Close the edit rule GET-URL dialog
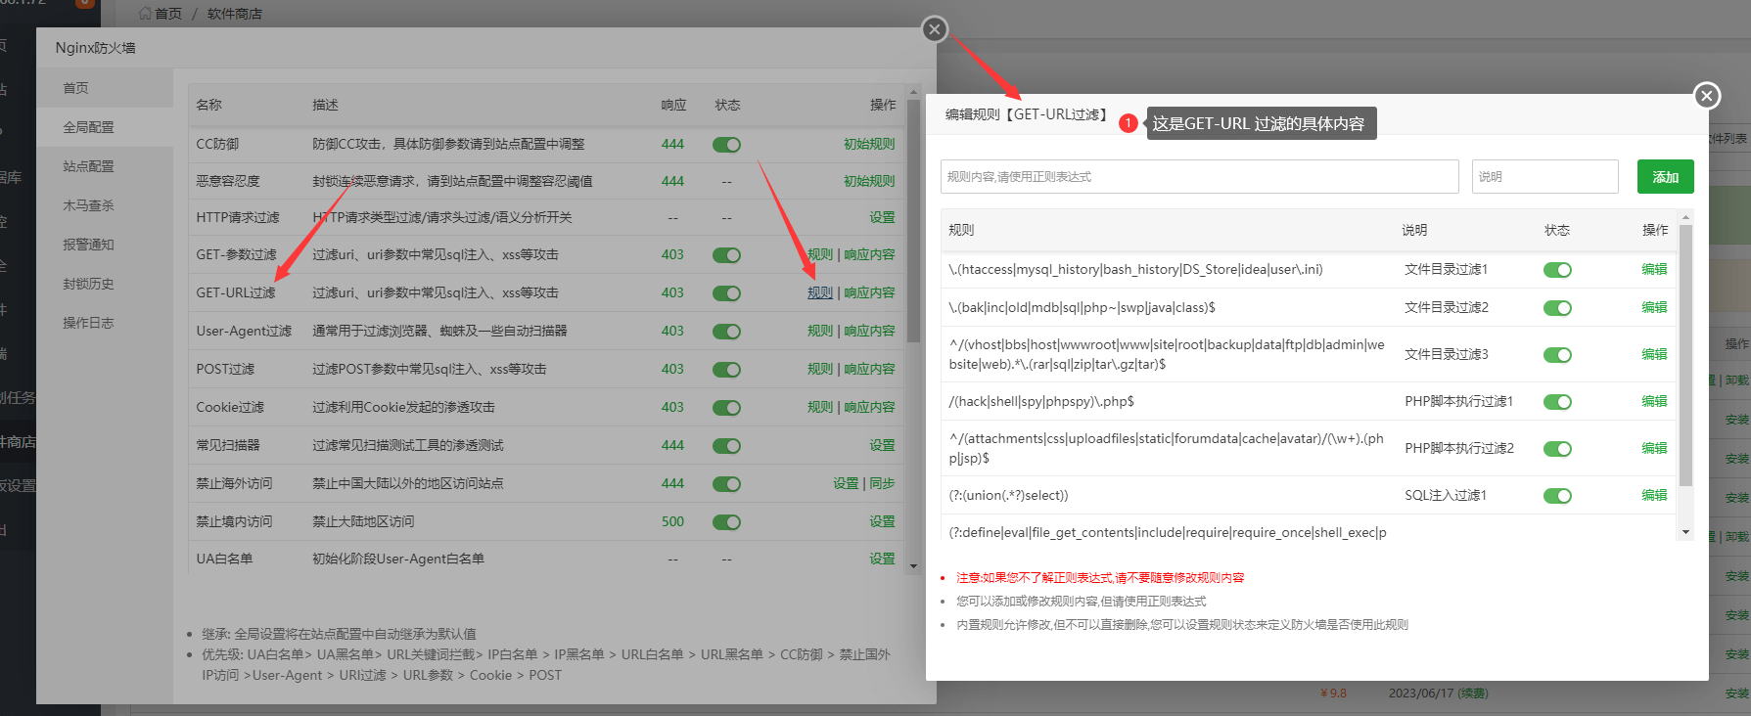 click(1706, 95)
